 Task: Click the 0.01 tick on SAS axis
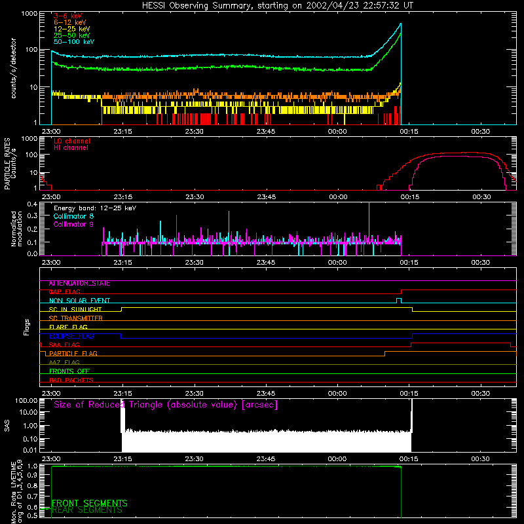point(29,450)
